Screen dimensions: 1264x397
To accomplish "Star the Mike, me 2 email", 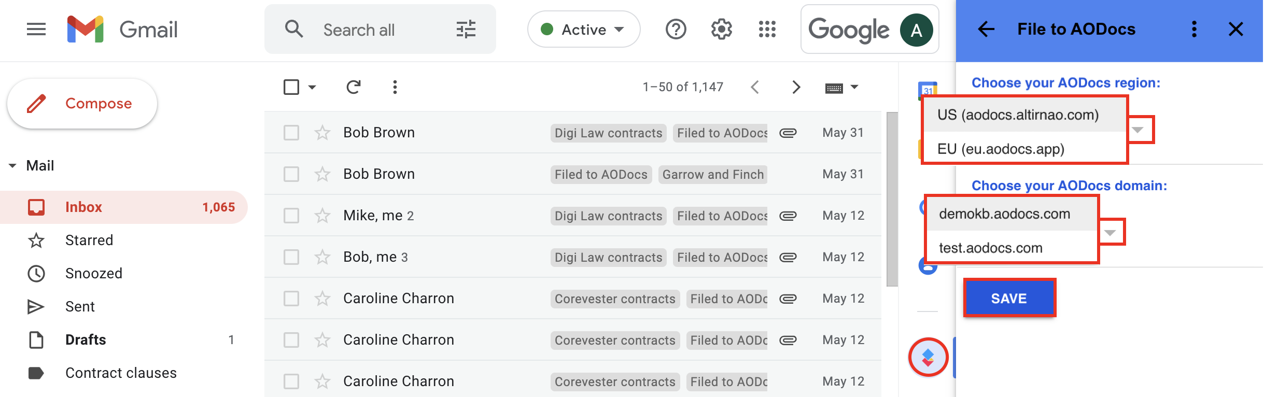I will [322, 216].
